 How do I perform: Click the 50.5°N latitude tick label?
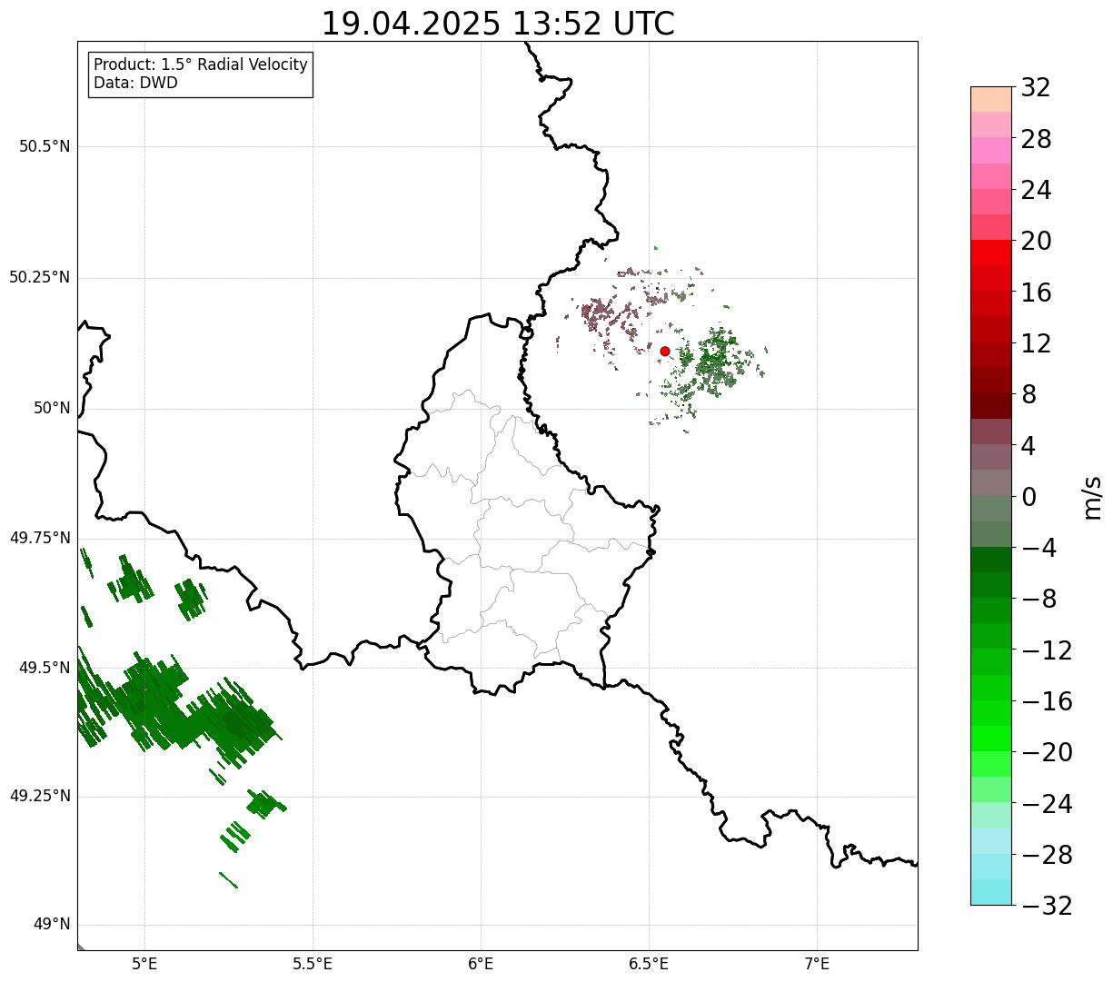point(45,146)
